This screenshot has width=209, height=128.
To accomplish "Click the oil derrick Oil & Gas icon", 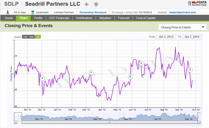I will [x=8, y=12].
